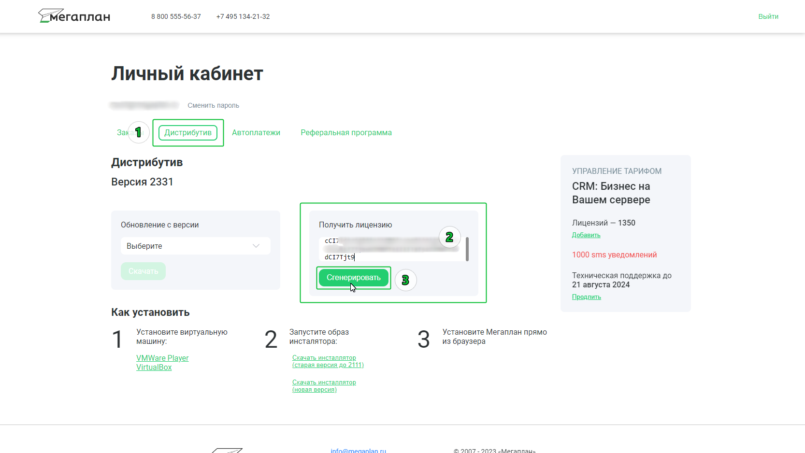Click the Обновление с версии label
The height and width of the screenshot is (453, 805).
point(159,225)
